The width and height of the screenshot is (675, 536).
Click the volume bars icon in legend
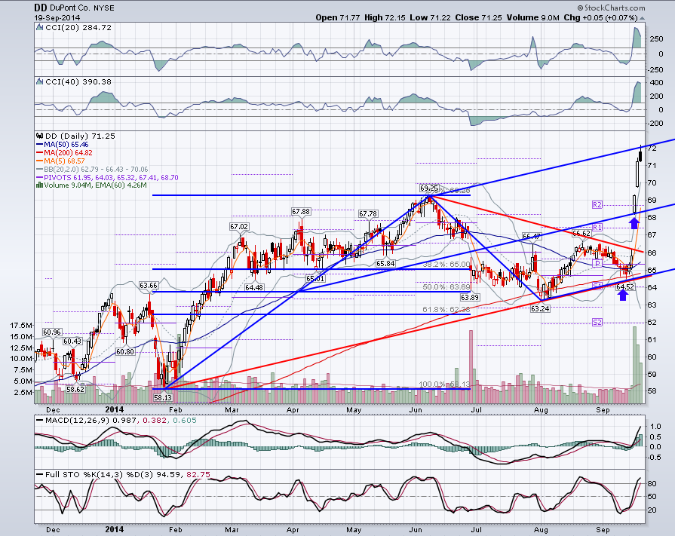[x=40, y=185]
